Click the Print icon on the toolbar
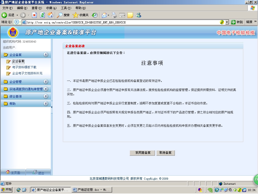Screen dimensions: 258x194 [114, 15]
